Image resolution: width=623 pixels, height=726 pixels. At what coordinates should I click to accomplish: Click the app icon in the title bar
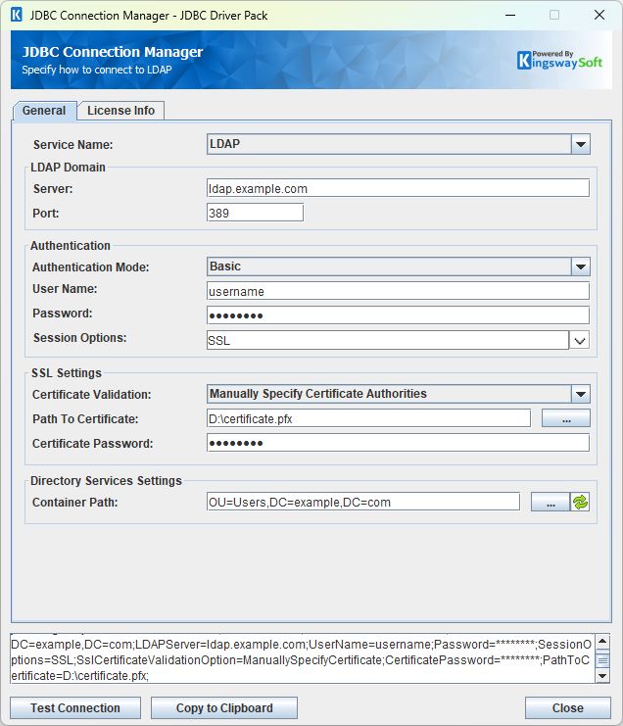coord(16,16)
